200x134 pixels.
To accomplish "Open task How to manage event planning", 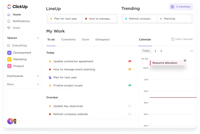I will tap(74, 69).
